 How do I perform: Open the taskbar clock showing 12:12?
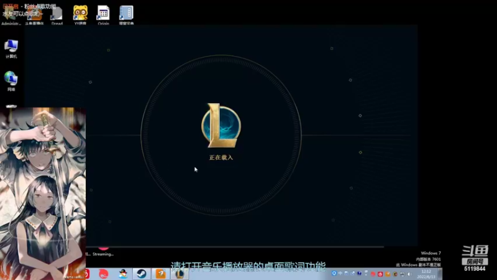pyautogui.click(x=426, y=274)
